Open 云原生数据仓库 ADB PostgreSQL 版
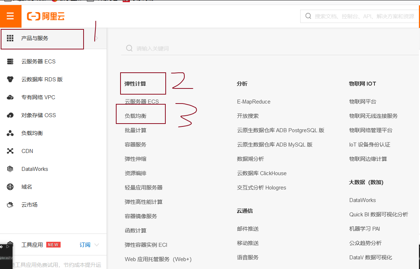Viewport: 420px width, 269px height. pyautogui.click(x=281, y=130)
